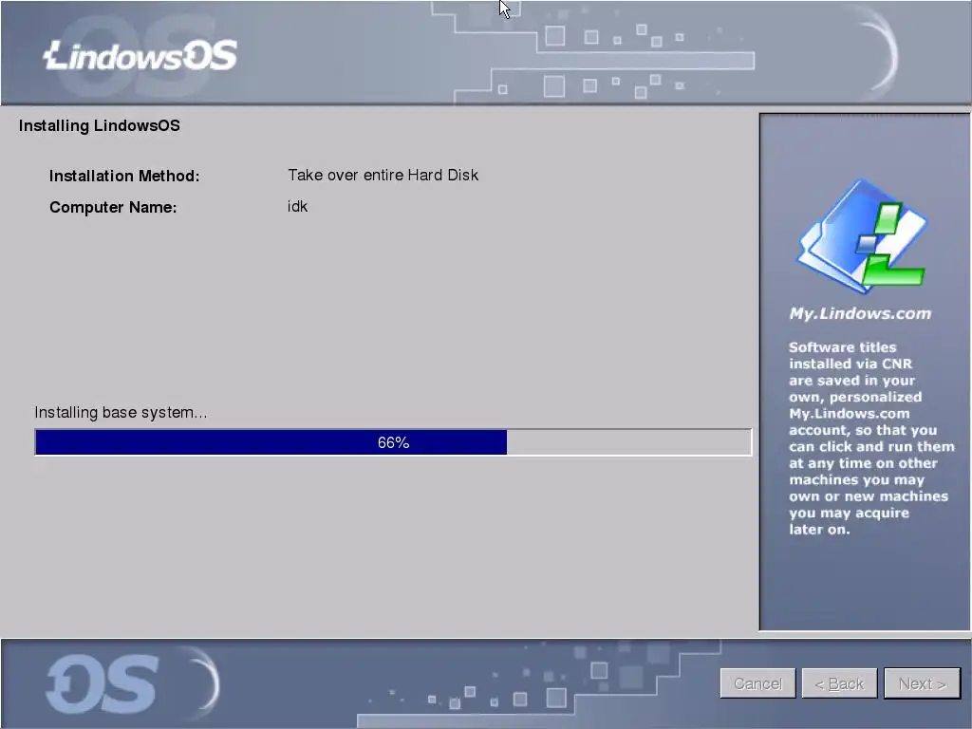Screen dimensions: 972x729
Task: Click the LindowsOS logo in header
Action: click(x=140, y=55)
